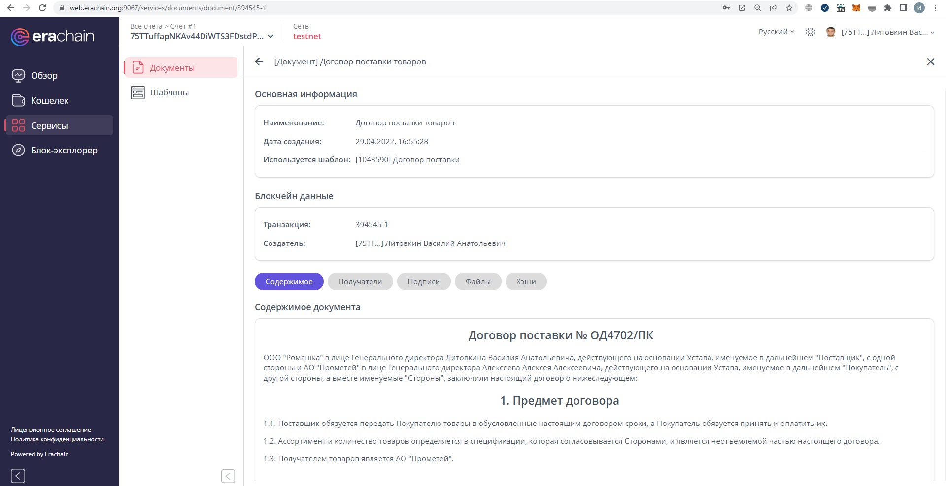Reload the page in browser
946x486 pixels.
pyautogui.click(x=42, y=8)
